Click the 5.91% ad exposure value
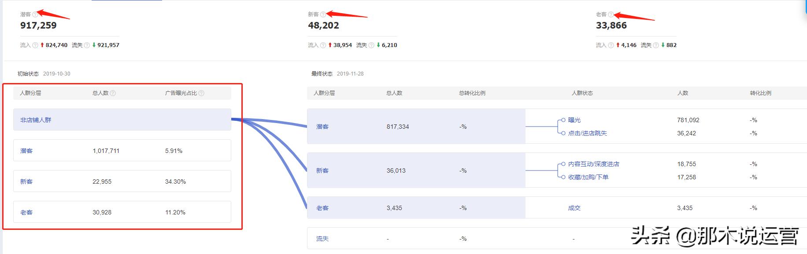 (174, 151)
